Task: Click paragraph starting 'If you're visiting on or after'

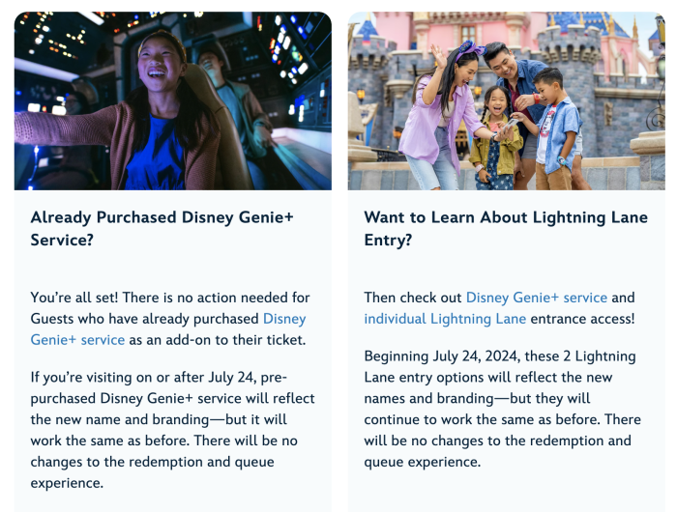Action: coord(173,430)
